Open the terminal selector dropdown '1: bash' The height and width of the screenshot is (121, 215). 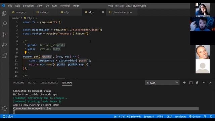162,83
